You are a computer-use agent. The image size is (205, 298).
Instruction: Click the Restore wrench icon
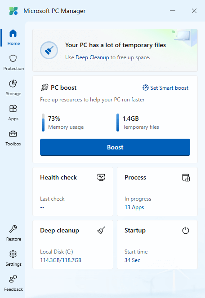click(x=13, y=229)
